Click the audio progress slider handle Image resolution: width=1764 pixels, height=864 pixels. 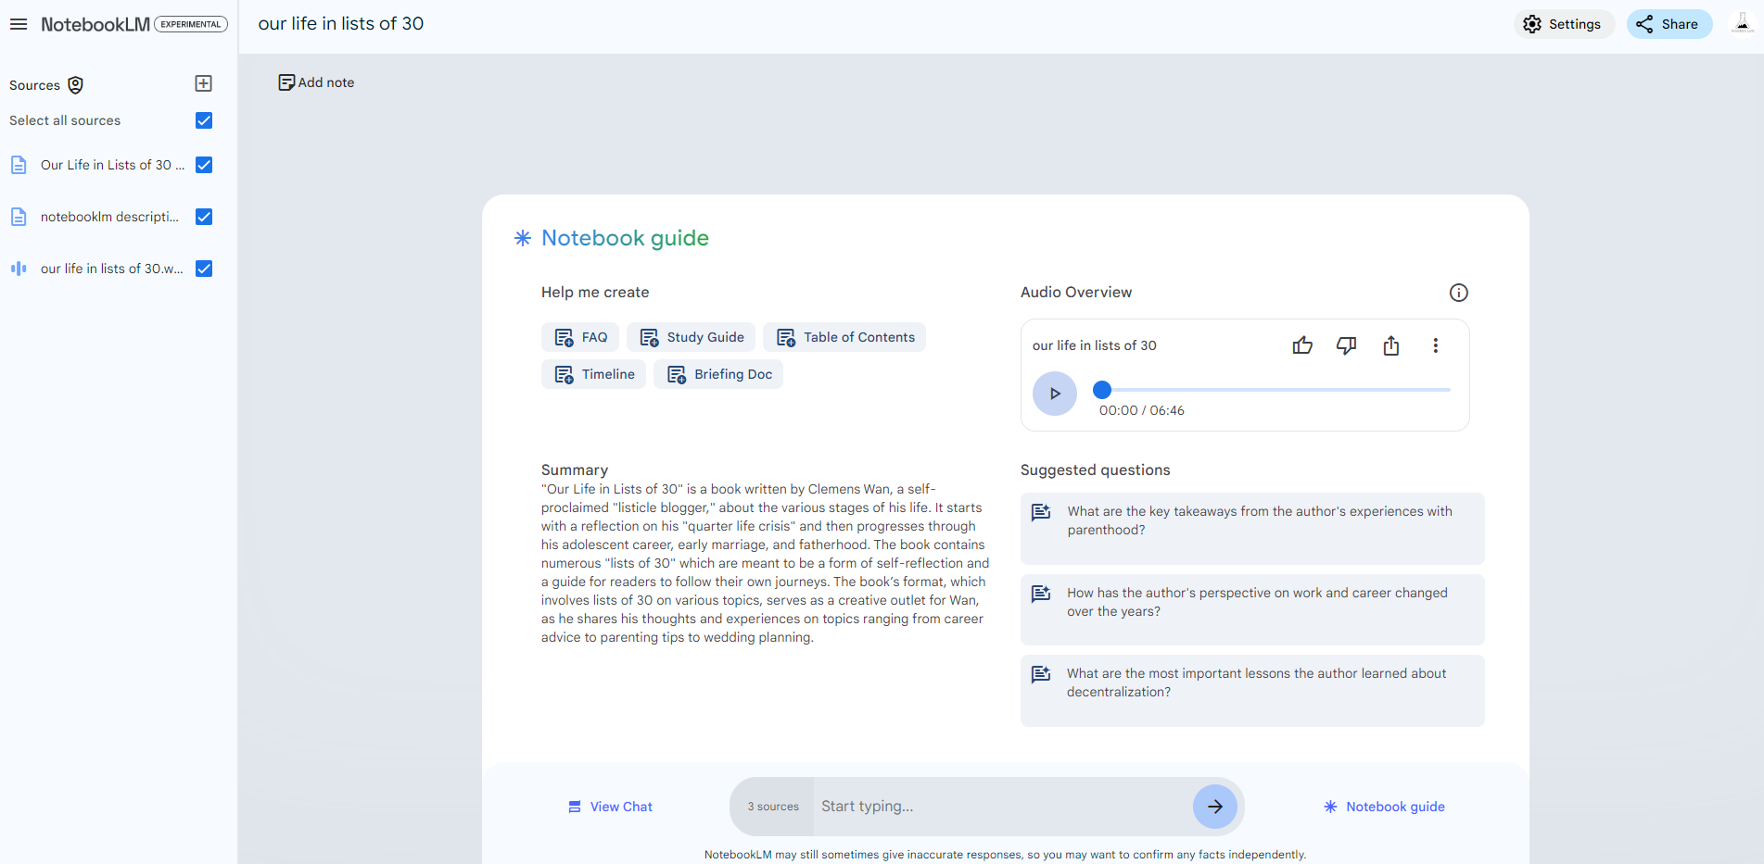[x=1101, y=390]
